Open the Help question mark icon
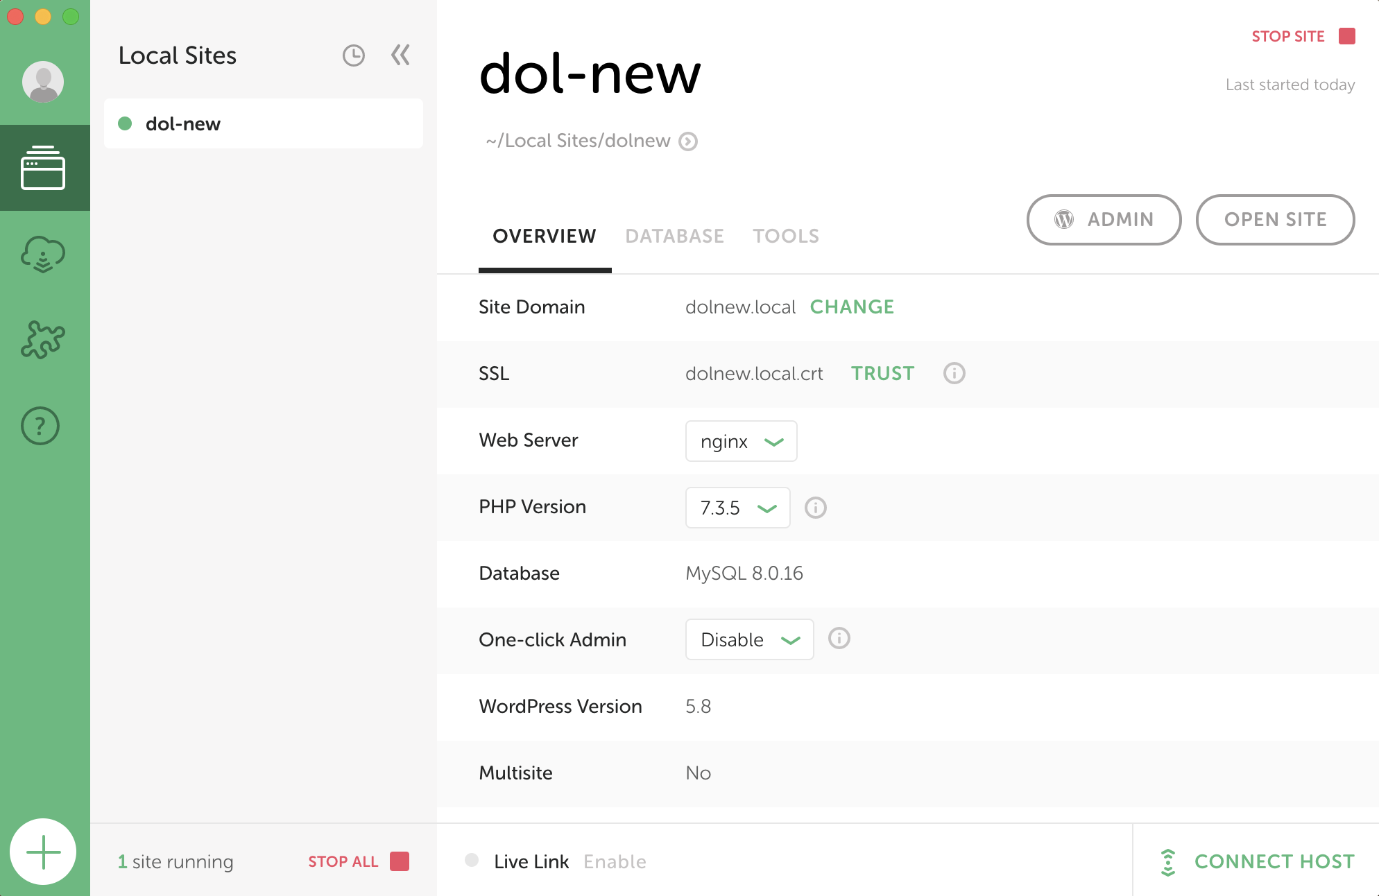 pyautogui.click(x=40, y=426)
